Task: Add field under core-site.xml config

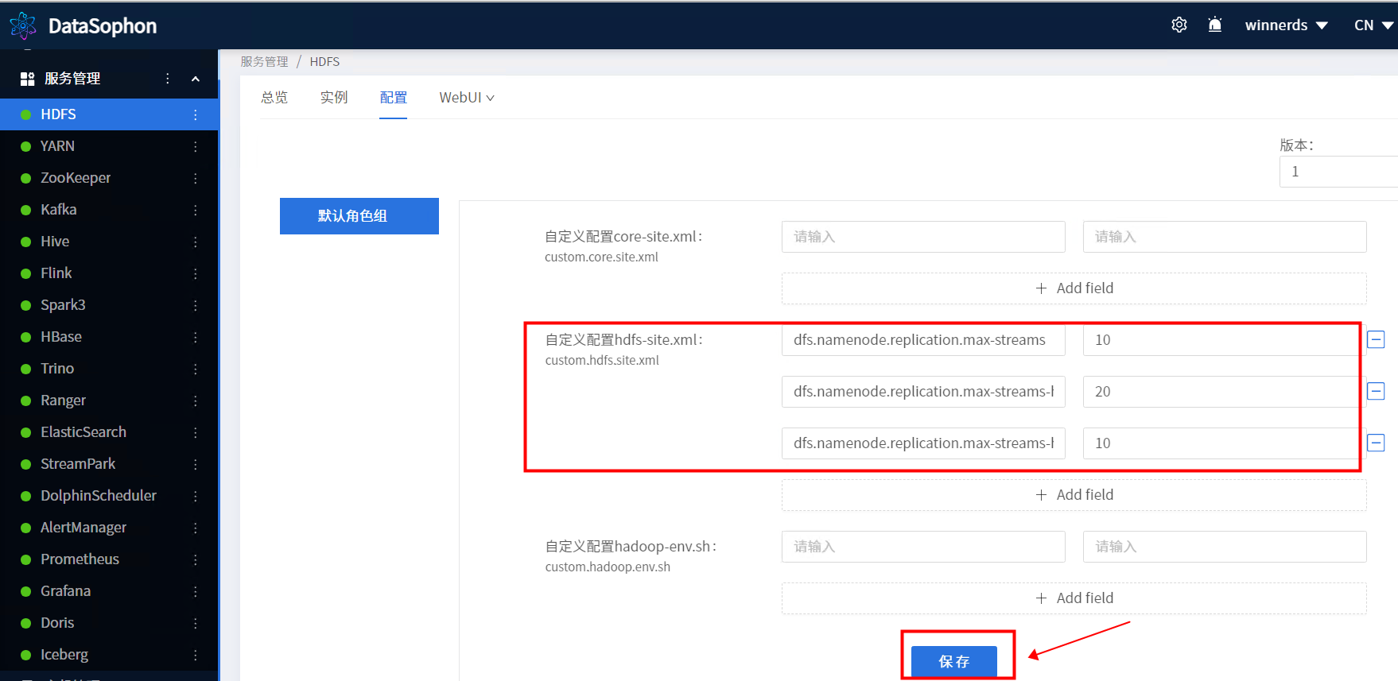Action: click(x=1074, y=288)
